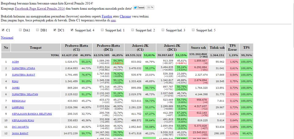Disable the Snippet hal. 4 checkbox
Viewport: 294px width, 139px height.
click(72, 30)
